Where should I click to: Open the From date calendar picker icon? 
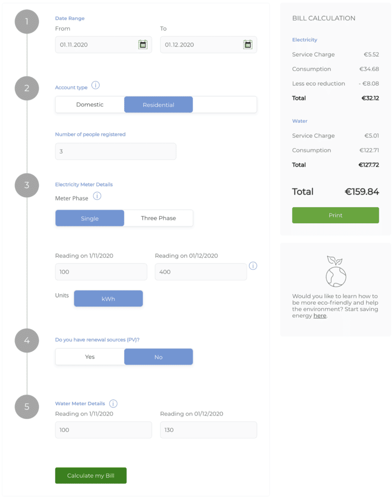coord(143,45)
